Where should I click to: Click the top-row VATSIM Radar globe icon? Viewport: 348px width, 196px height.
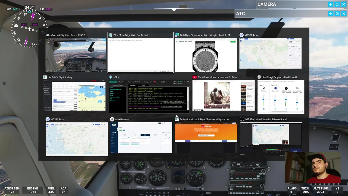coord(241,35)
